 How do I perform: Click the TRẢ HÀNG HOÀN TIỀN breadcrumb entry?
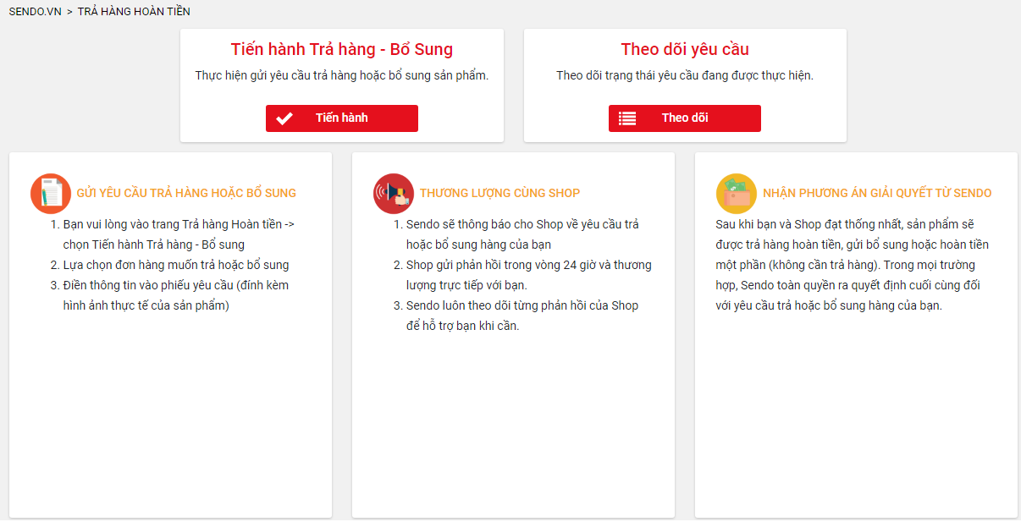134,12
